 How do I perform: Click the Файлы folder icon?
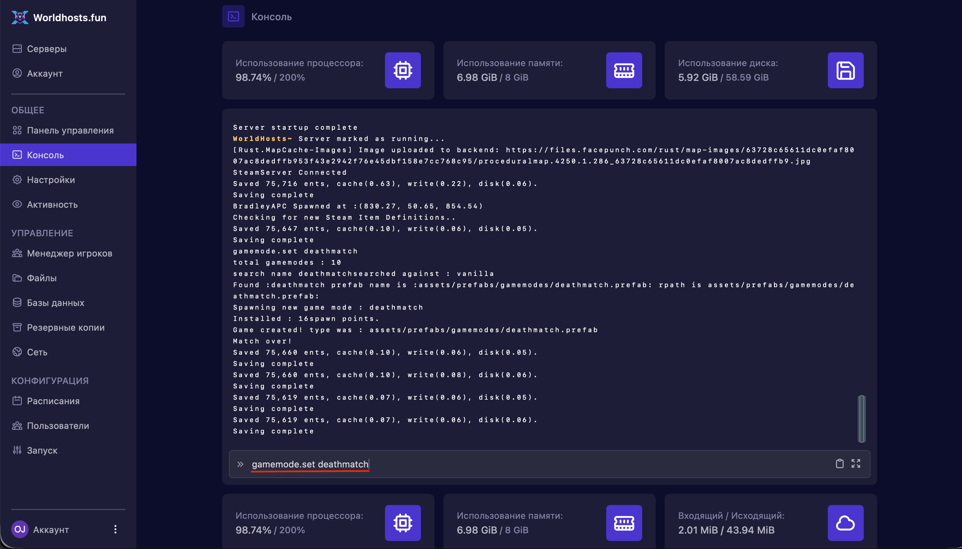tap(17, 278)
